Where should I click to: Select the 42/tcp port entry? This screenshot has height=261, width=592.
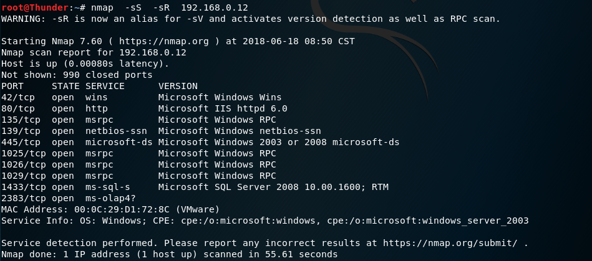(18, 97)
